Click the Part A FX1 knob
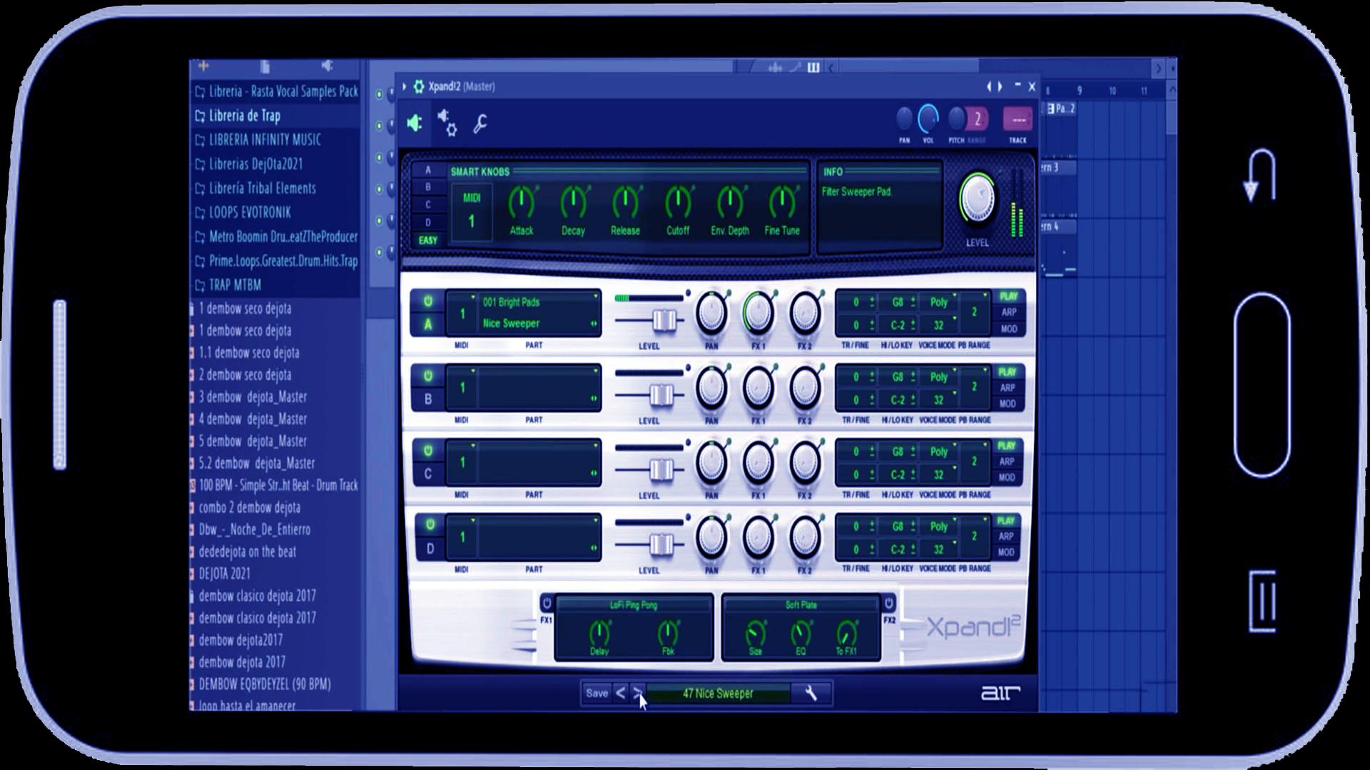This screenshot has width=1370, height=770. [758, 312]
